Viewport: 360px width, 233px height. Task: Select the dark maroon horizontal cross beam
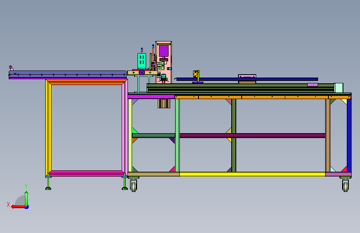(252, 136)
